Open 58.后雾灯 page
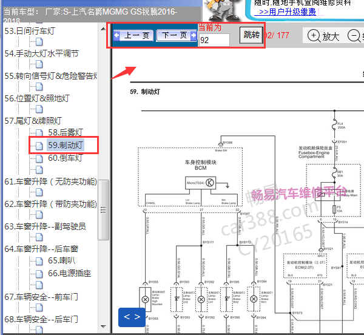Image resolution: width=364 pixels, height=335 pixels. [x=66, y=132]
